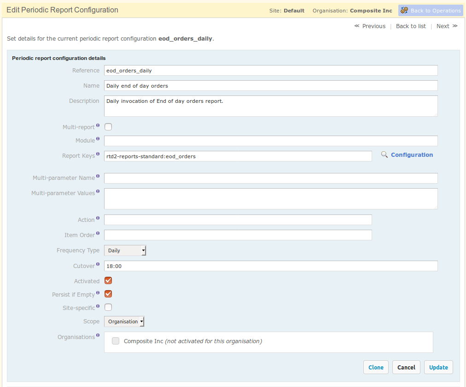The height and width of the screenshot is (387, 466).
Task: Click the info icon beside Cutover
Action: pyautogui.click(x=97, y=263)
